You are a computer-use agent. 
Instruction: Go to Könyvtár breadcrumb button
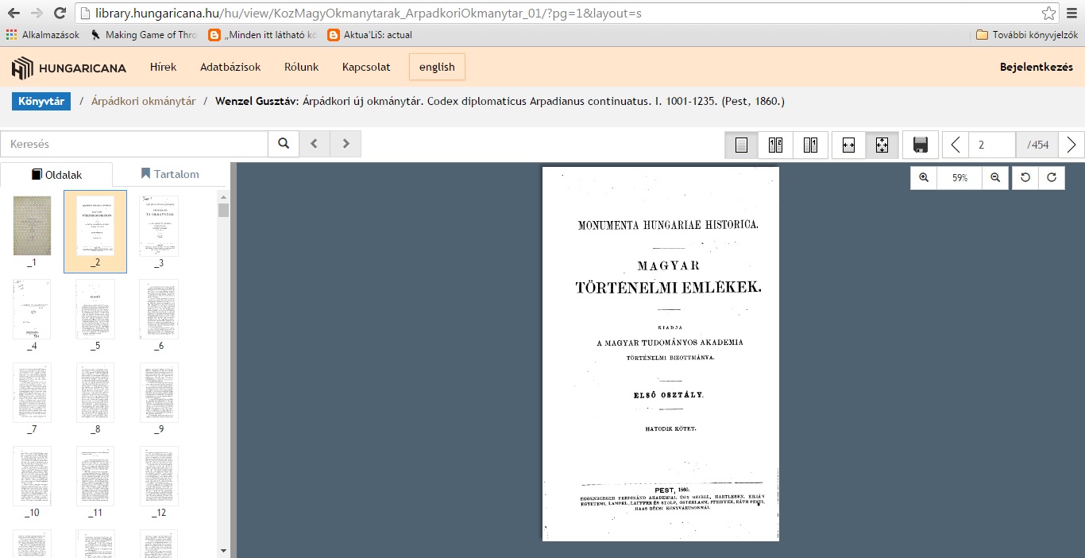41,101
